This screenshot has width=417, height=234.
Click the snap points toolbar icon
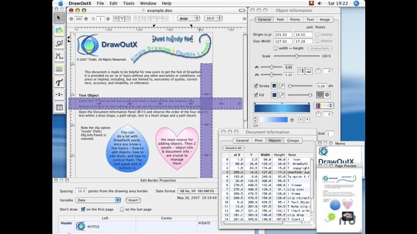[x=122, y=19]
